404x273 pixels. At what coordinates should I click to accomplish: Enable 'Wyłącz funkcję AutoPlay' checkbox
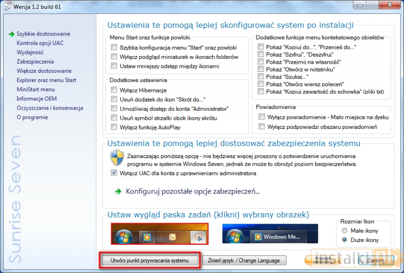pos(114,127)
